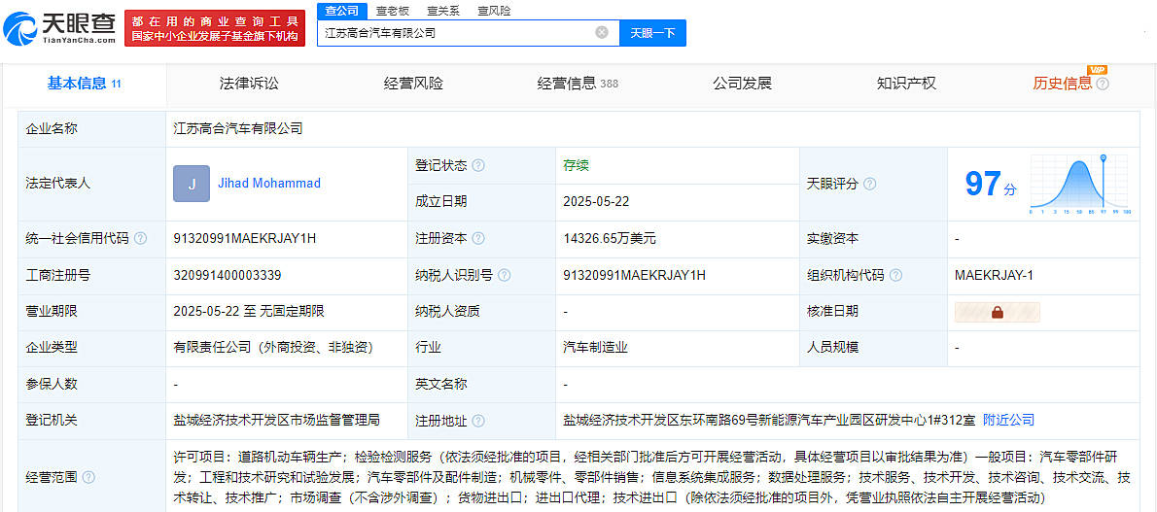
Task: Click the establishment date 2025-05-22
Action: pos(596,201)
